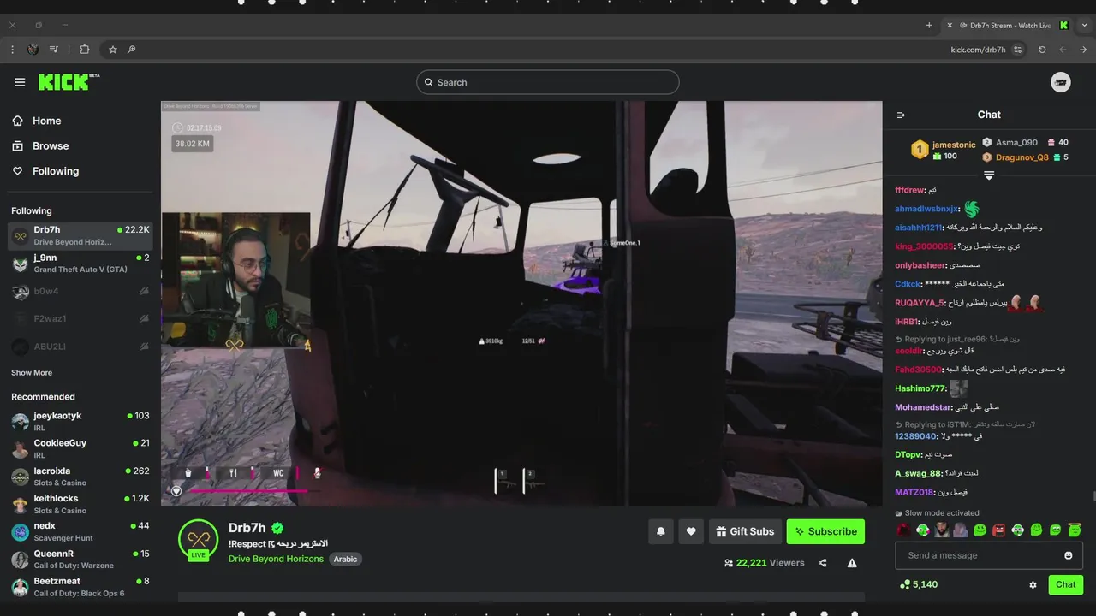Open offline channel F2waz1
Screen dimensions: 1096x616
tap(80, 318)
